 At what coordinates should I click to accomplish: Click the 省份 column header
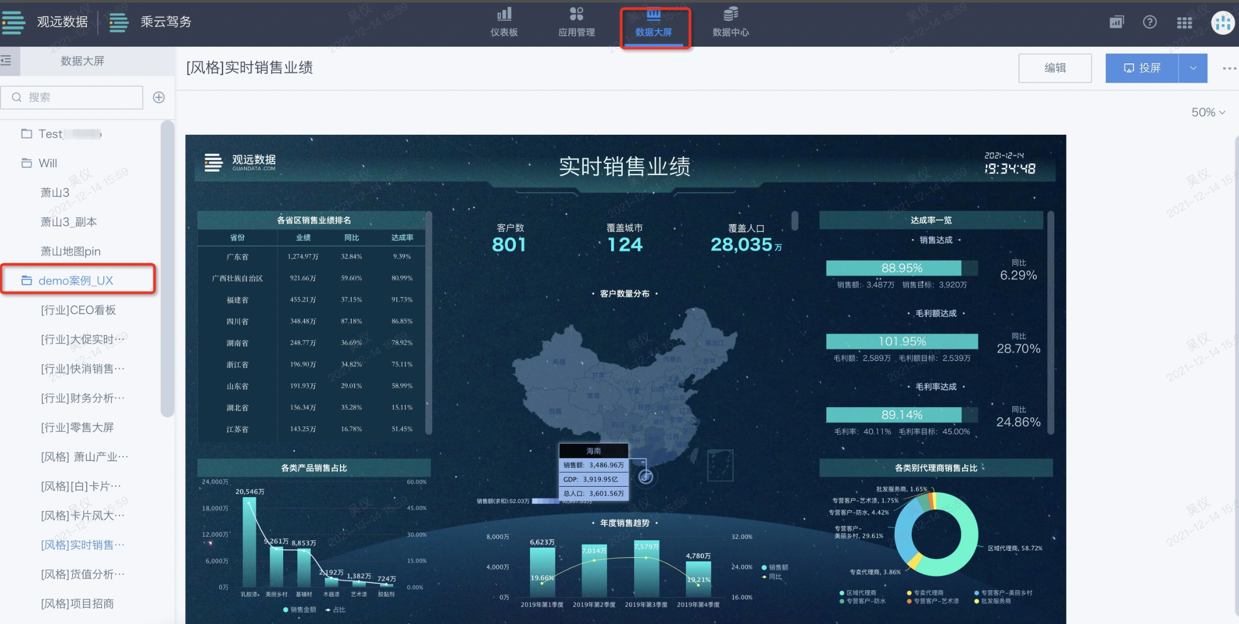tap(237, 237)
